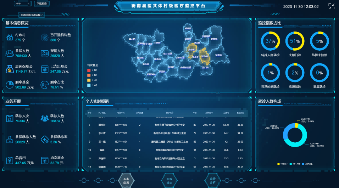Select the 基本数据 hexagon tab

tap(126, 181)
